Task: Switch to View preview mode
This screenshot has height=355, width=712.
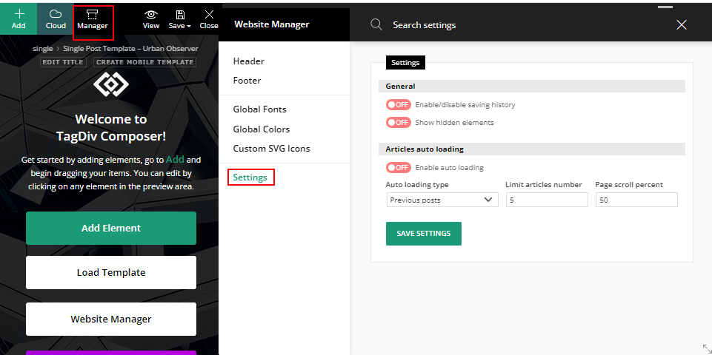Action: tap(150, 19)
